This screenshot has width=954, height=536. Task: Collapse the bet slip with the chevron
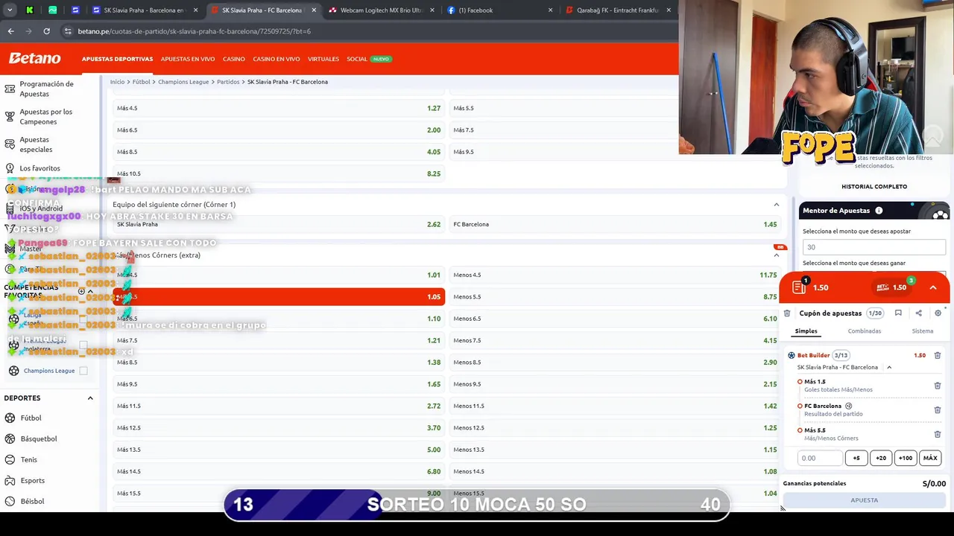pos(932,287)
